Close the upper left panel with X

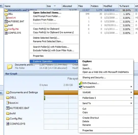coord(1,6)
